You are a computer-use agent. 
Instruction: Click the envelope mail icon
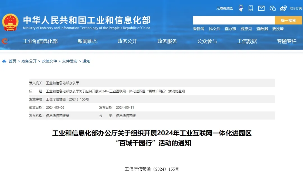click(x=261, y=8)
